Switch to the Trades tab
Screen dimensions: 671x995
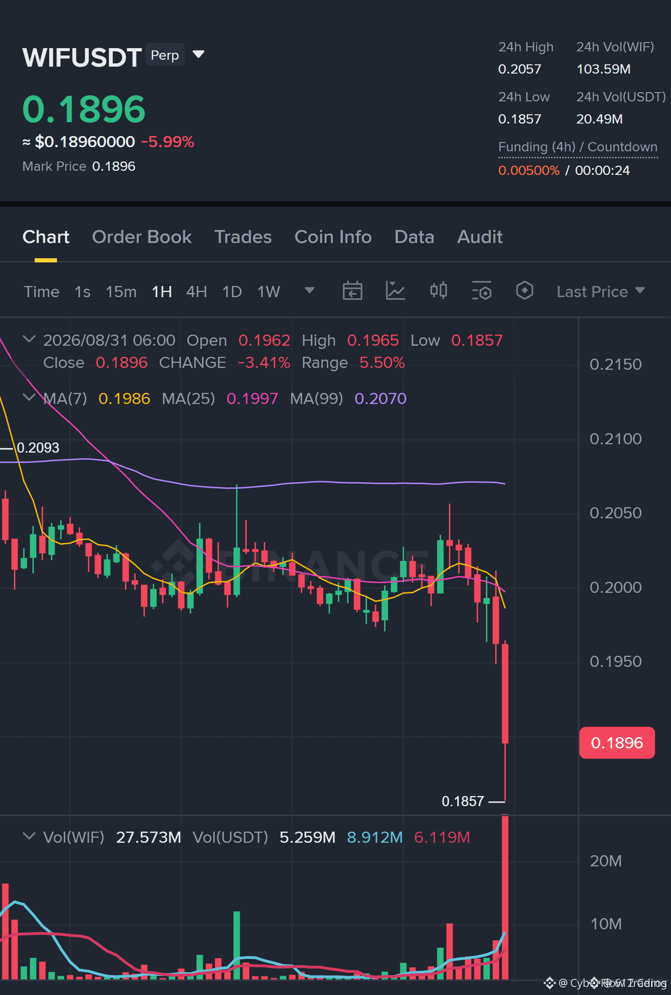pos(243,237)
